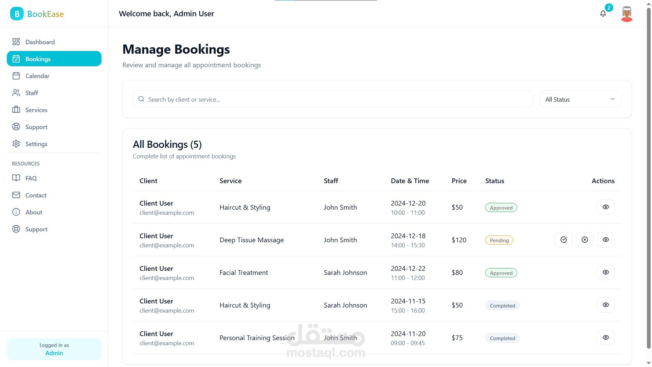Open the notifications bell icon

603,14
